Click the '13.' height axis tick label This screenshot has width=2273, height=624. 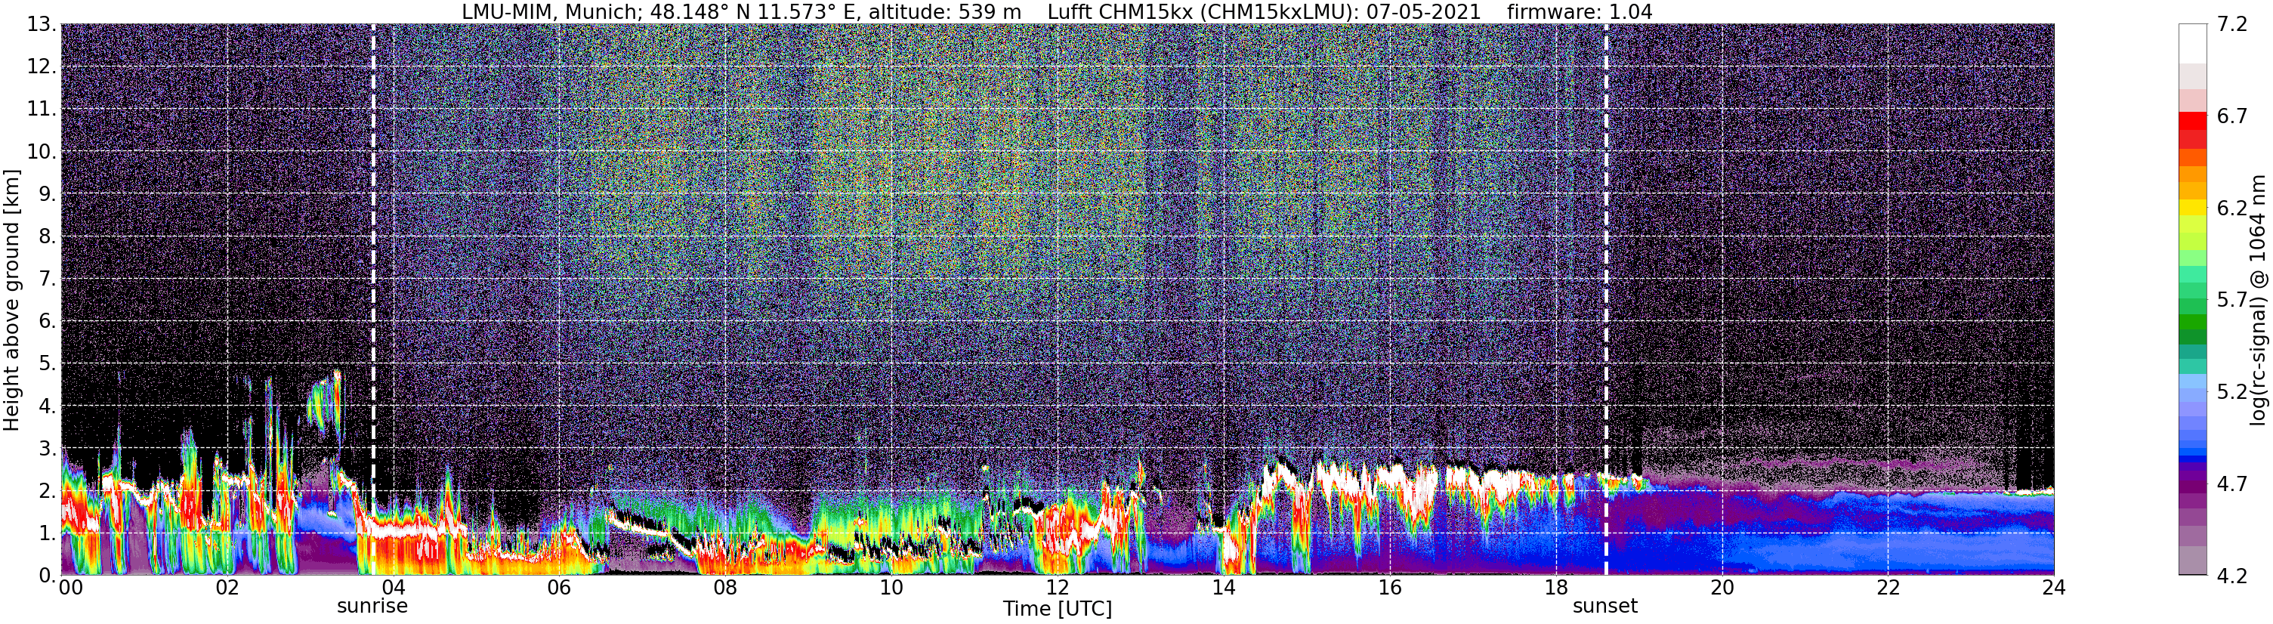click(x=42, y=25)
